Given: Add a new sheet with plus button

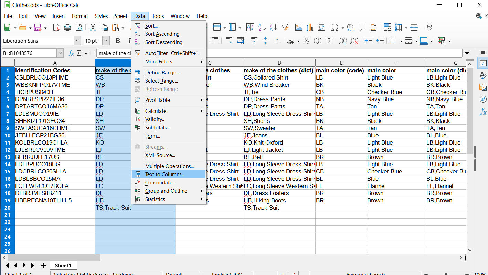Looking at the screenshot, I should coord(43,266).
